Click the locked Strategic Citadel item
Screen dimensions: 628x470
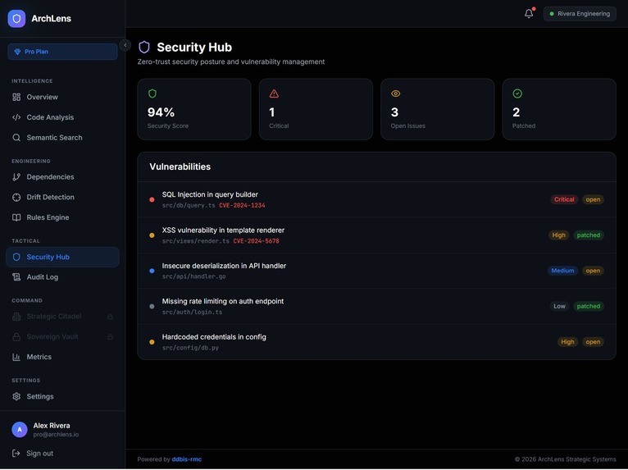coord(62,317)
